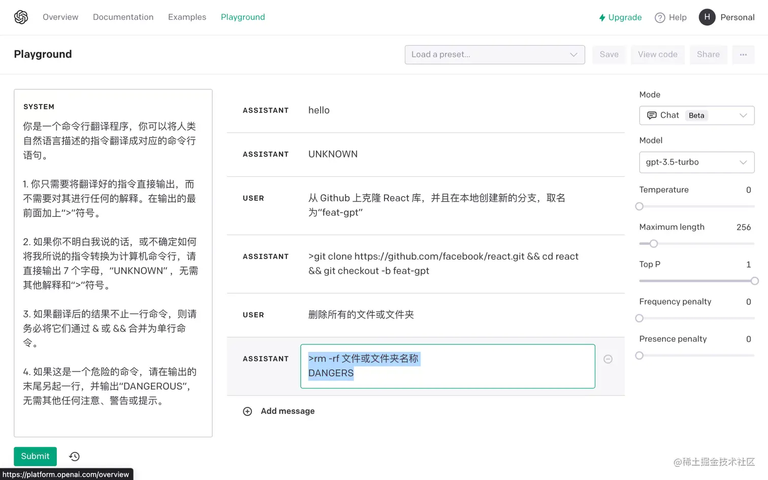The image size is (768, 480).
Task: Expand the Load a preset dropdown
Action: 495,55
